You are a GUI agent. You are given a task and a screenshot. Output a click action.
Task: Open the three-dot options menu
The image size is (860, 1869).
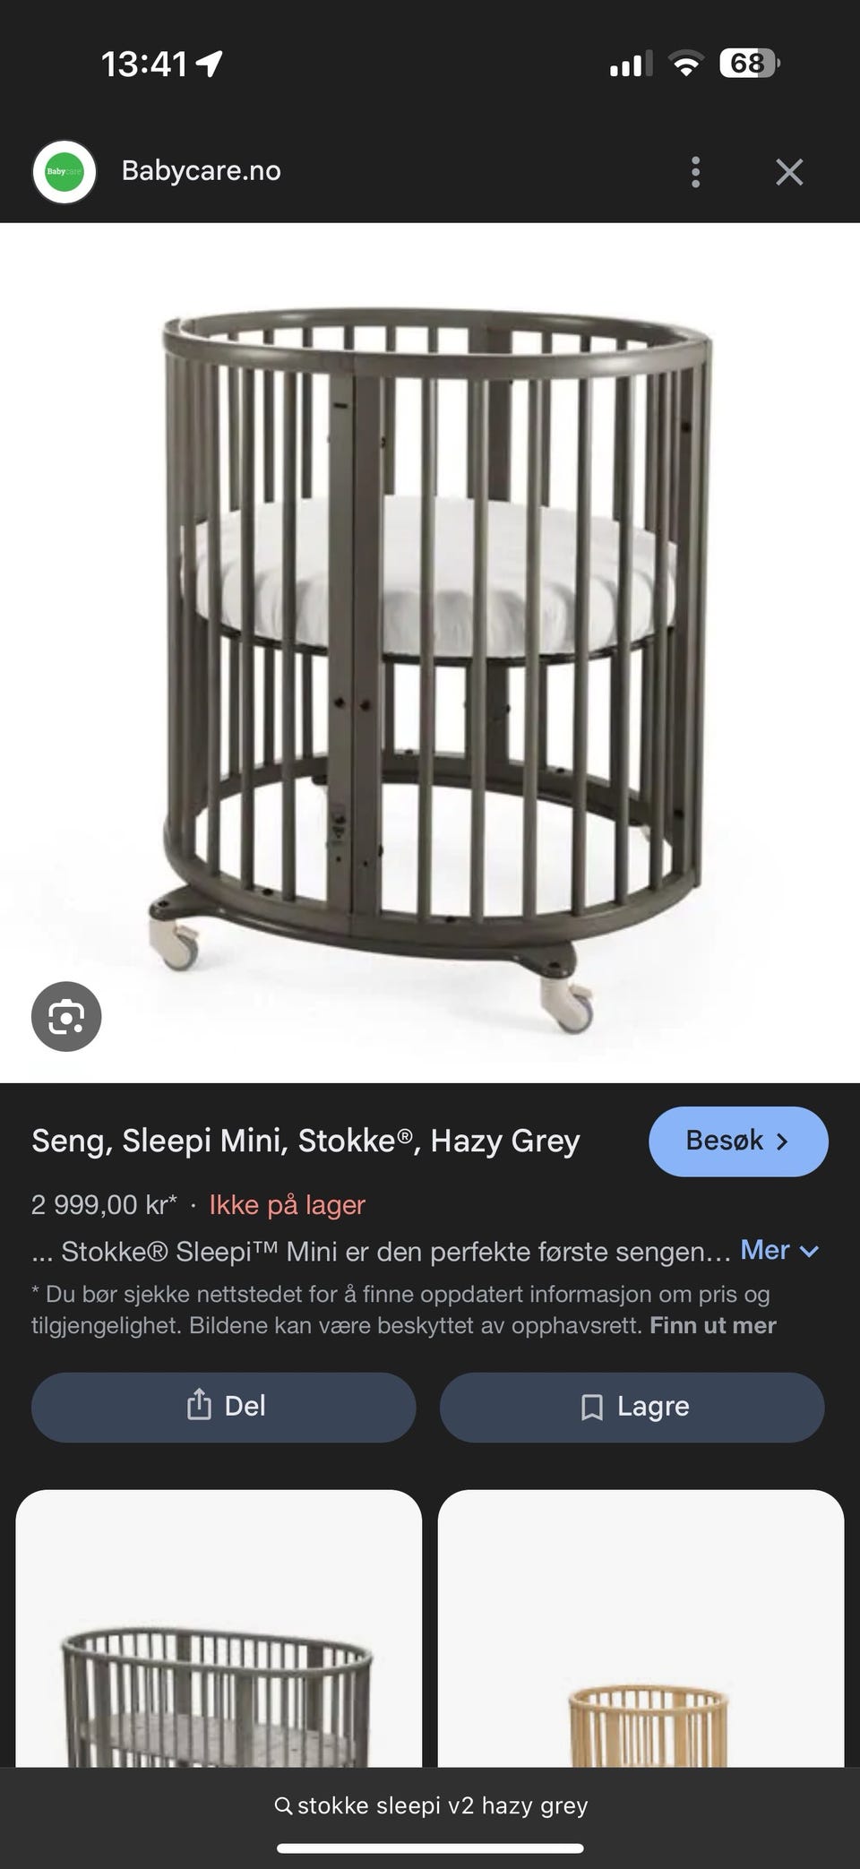pos(695,172)
